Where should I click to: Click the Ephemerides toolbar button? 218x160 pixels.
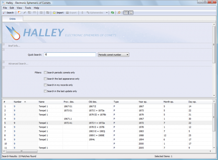pyautogui.click(x=95, y=13)
